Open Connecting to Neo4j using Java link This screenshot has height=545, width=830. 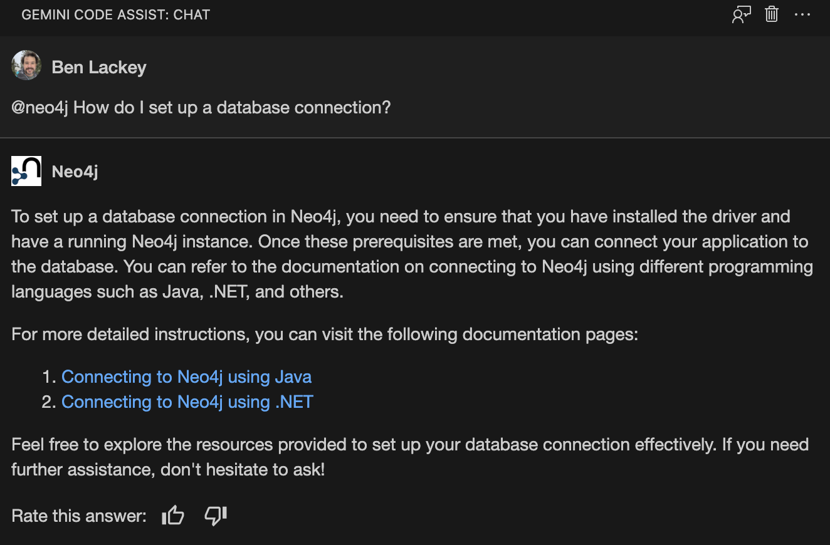coord(186,376)
